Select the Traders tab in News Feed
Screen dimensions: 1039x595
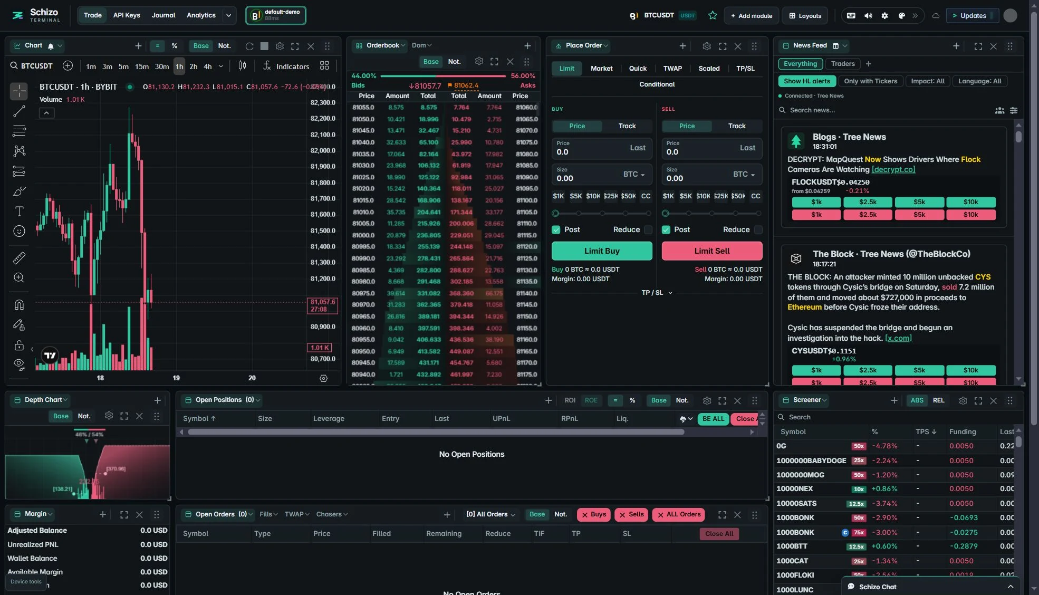coord(842,64)
